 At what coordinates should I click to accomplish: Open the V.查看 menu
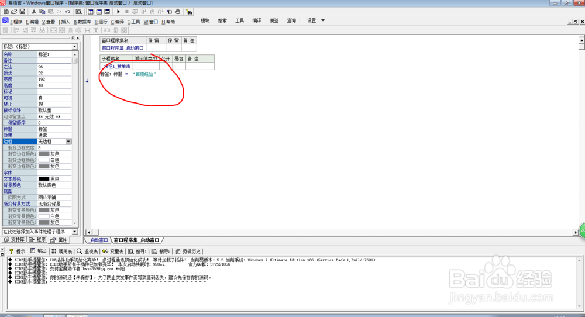coord(49,22)
